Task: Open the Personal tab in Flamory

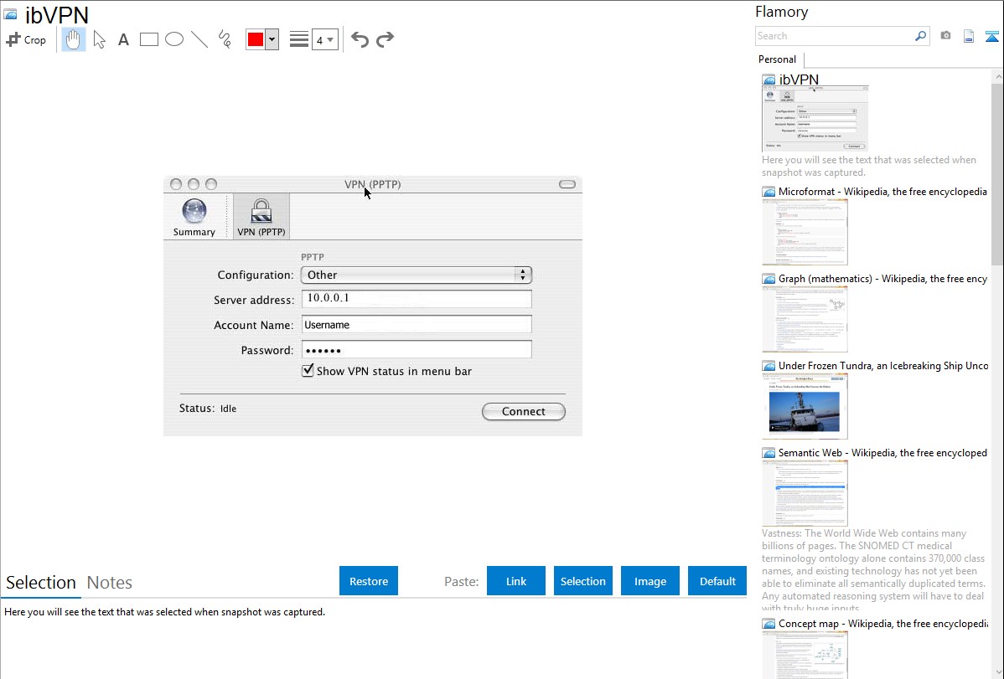Action: 777,59
